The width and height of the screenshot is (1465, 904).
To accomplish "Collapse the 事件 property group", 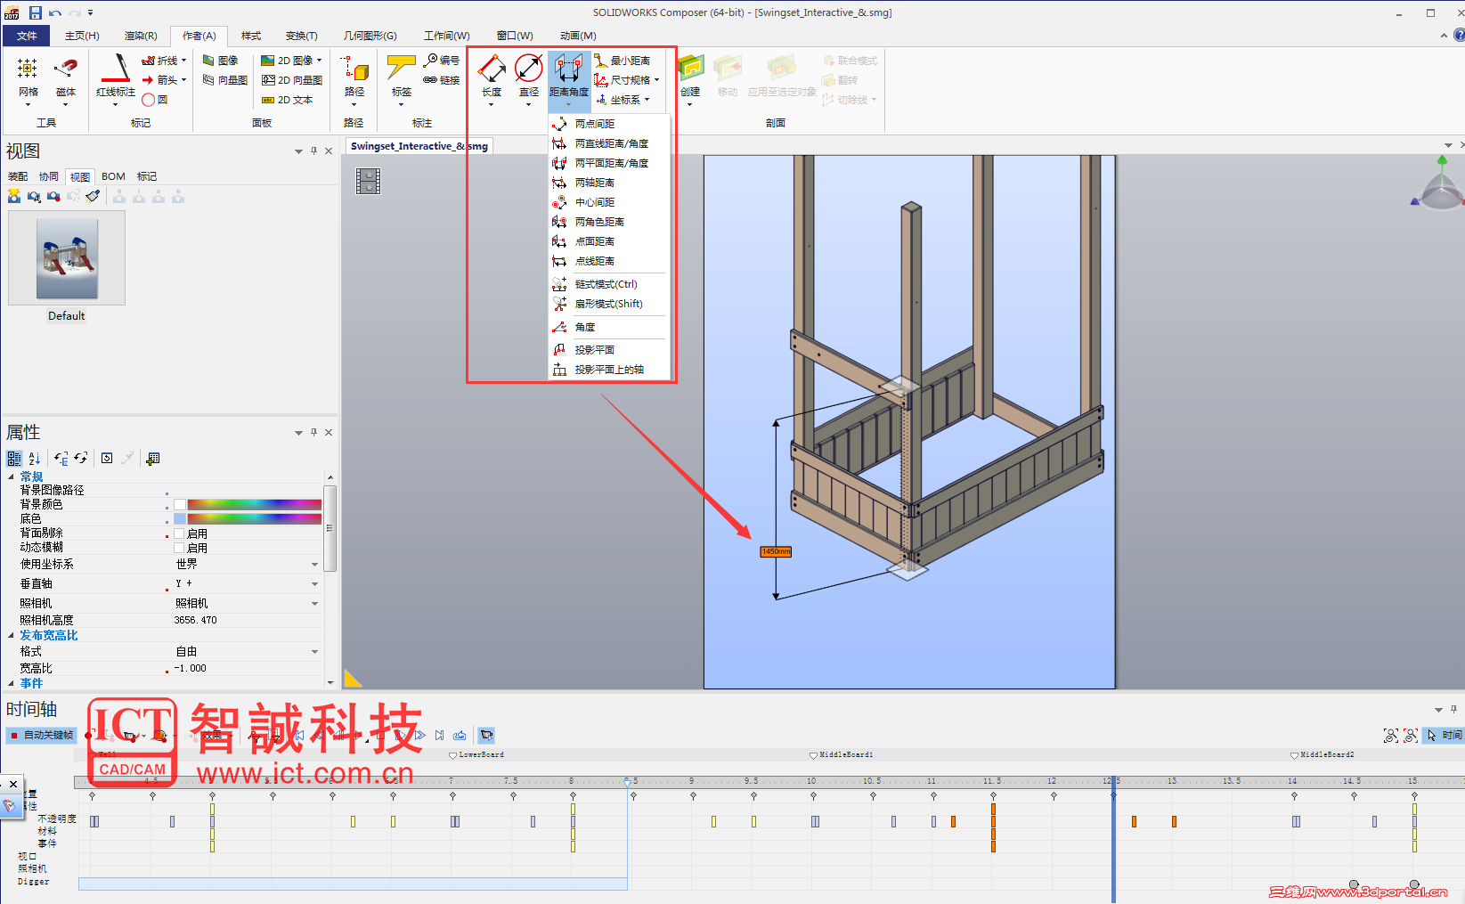I will 11,684.
